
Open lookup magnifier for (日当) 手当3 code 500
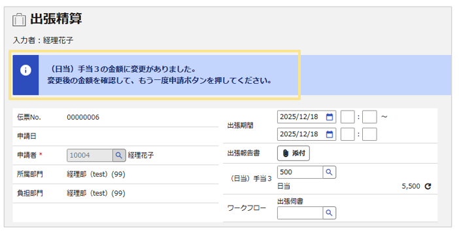click(329, 172)
